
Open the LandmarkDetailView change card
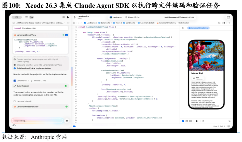pos(40,35)
